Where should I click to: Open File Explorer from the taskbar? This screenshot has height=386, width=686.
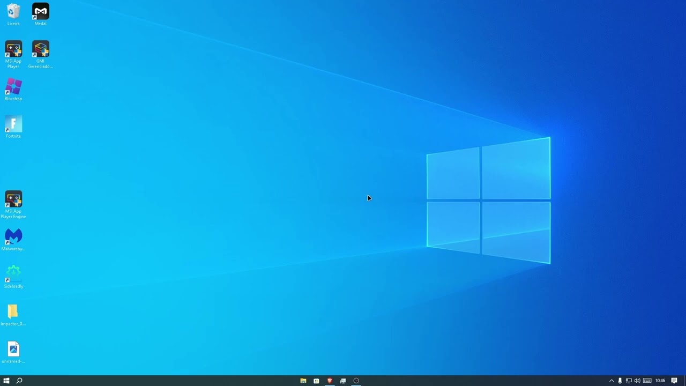click(303, 381)
